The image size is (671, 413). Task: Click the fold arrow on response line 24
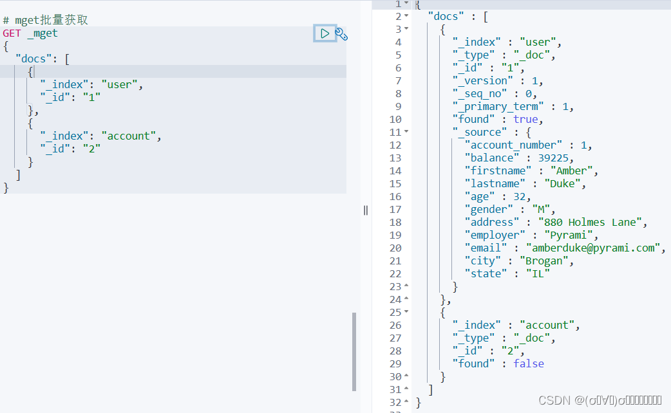click(x=406, y=298)
